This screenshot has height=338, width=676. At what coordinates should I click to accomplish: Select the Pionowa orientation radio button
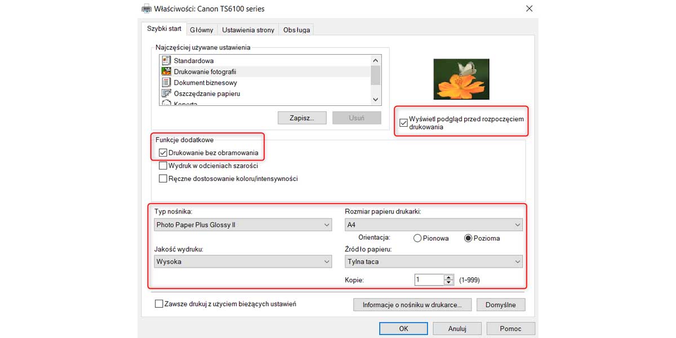[417, 238]
